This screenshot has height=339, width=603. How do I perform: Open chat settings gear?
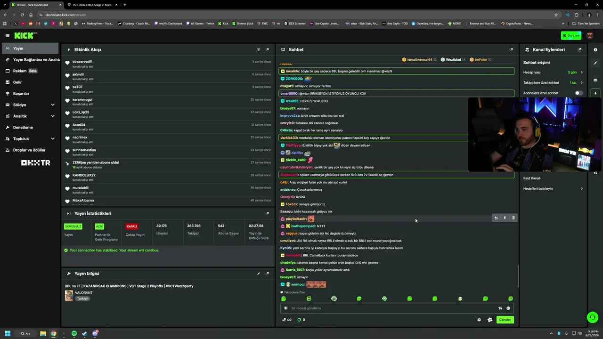pyautogui.click(x=479, y=320)
